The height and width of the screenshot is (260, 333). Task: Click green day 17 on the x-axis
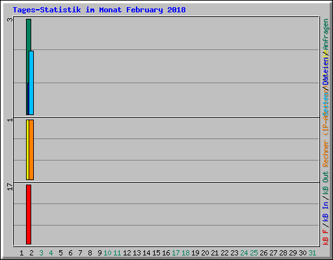click(x=176, y=253)
